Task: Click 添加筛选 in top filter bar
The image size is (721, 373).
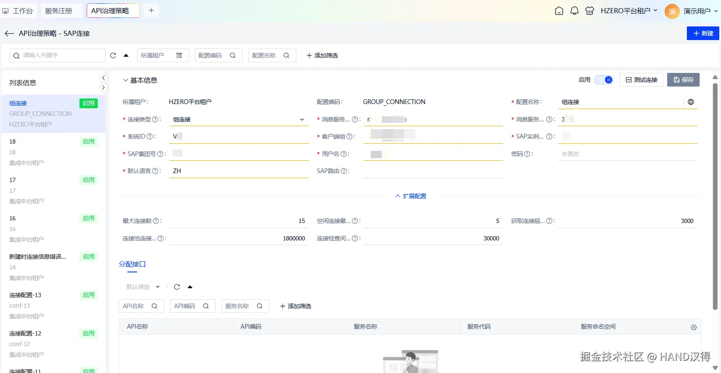Action: (322, 55)
